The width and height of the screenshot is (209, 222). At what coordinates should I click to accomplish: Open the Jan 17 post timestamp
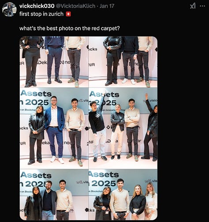(107, 6)
